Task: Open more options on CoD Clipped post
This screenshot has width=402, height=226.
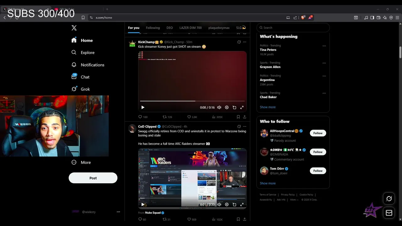Action: 245,126
